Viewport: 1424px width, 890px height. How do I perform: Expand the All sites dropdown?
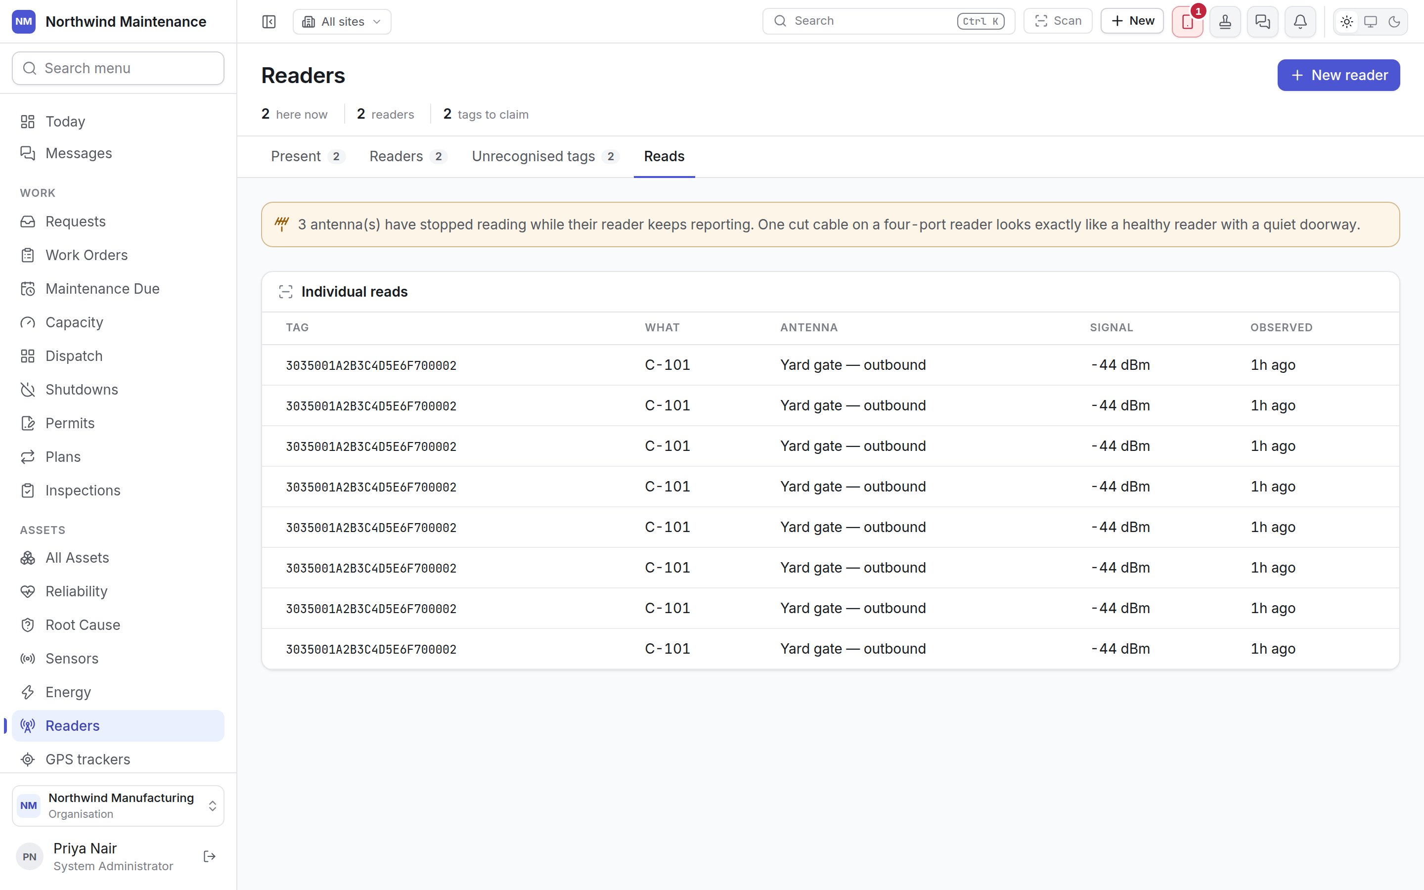(x=342, y=22)
